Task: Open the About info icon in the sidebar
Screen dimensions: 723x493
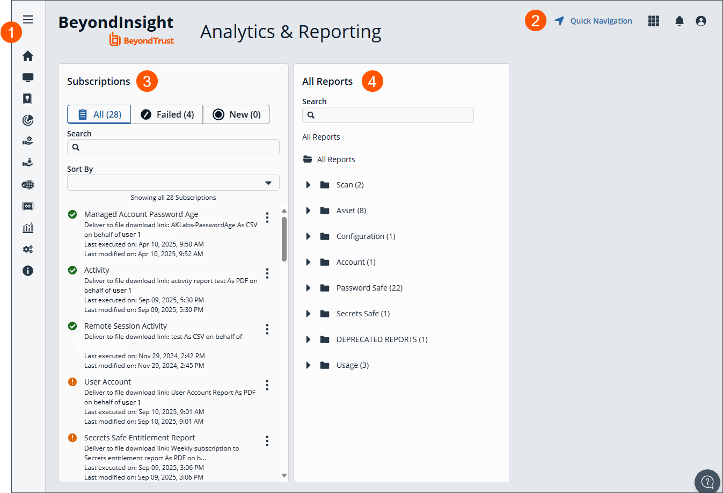Action: (28, 271)
